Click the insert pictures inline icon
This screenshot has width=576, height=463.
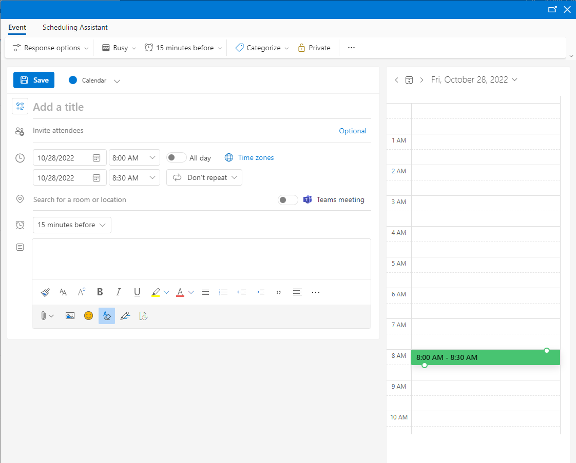70,316
